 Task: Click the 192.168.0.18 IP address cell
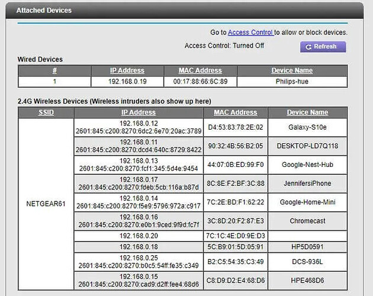pyautogui.click(x=138, y=246)
